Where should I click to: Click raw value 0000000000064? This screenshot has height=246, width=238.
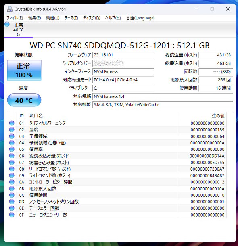tap(207, 136)
